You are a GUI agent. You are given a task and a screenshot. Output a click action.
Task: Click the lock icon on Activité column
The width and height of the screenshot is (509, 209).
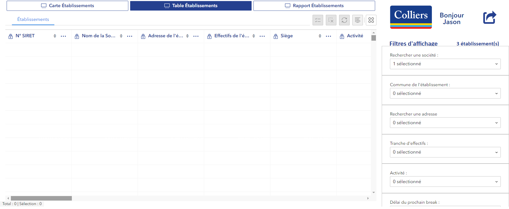click(342, 36)
